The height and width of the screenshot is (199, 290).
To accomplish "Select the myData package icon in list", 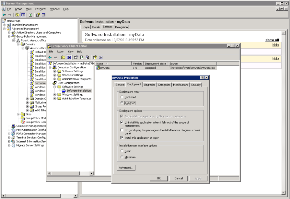I will tap(98, 68).
